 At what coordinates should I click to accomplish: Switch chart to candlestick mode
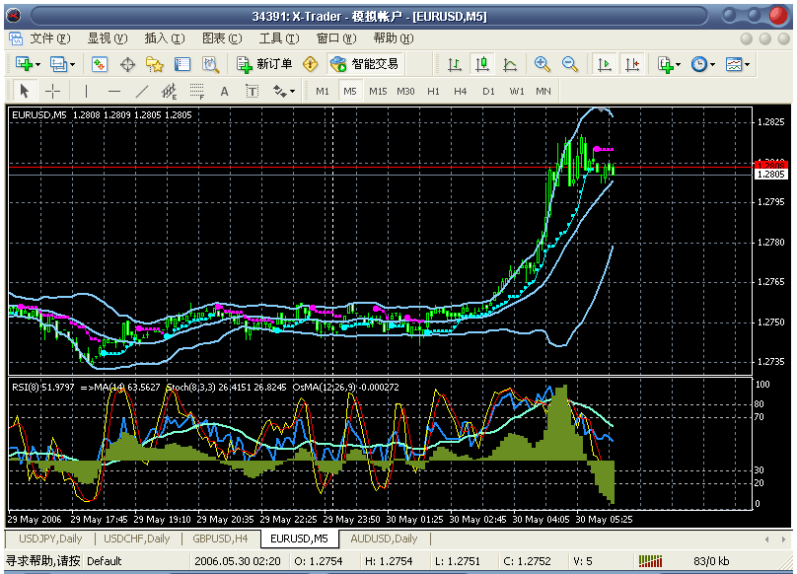(x=481, y=64)
